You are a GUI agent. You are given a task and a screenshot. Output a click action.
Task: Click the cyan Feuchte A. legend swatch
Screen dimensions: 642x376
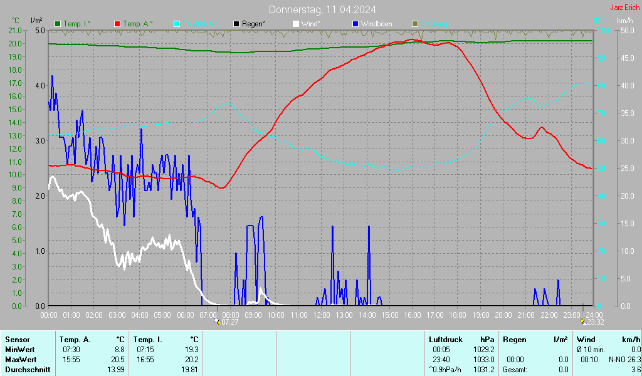click(176, 24)
